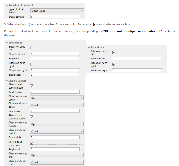The height and width of the screenshot is (166, 179).
Task: Click the Slope bend left field
Action: click(55, 54)
